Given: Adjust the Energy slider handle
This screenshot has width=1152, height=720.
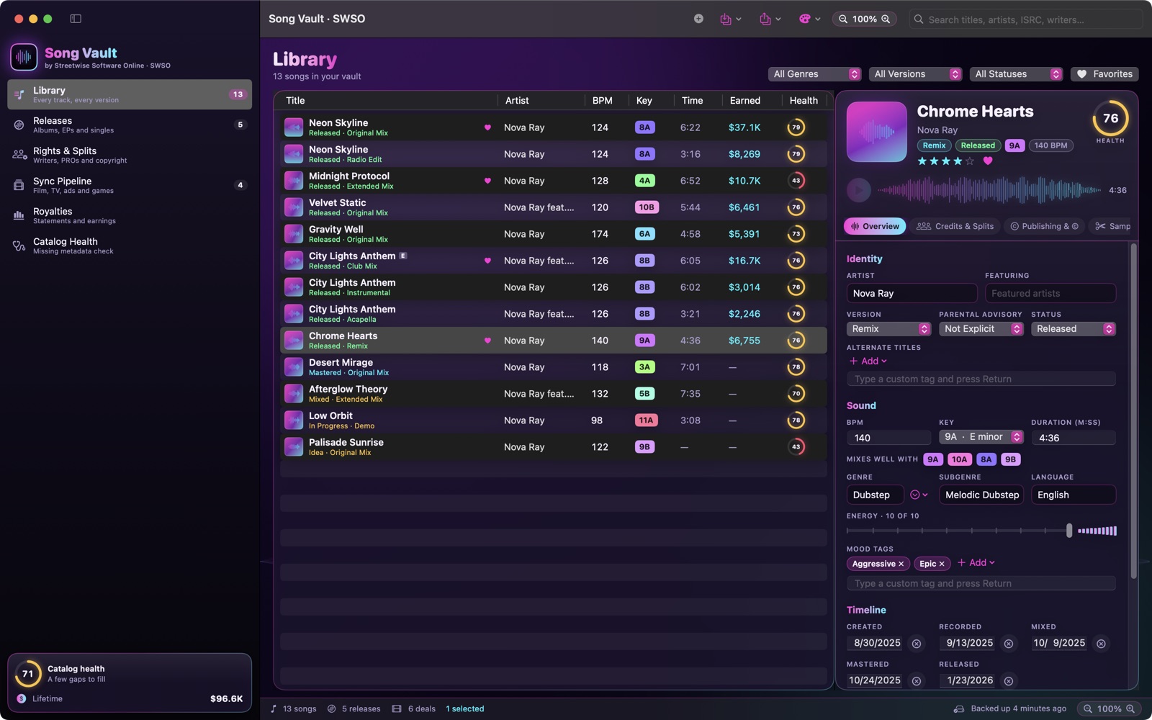Looking at the screenshot, I should click(x=1069, y=531).
